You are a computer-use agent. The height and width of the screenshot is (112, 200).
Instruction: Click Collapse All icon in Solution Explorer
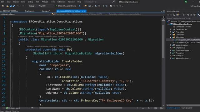[x=191, y=15]
